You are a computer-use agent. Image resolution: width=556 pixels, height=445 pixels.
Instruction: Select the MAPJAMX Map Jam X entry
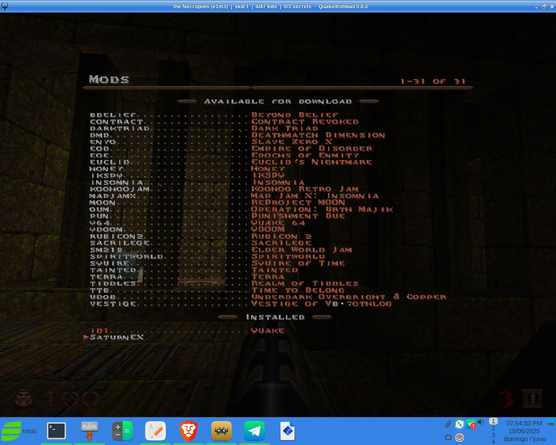pos(234,196)
